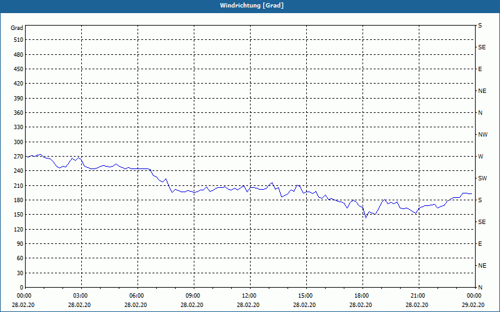Click the 120 y-axis value
Screen dimensions: 500x312
(18, 229)
